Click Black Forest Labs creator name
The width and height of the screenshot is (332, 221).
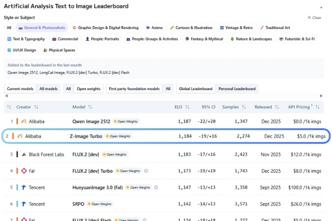click(46, 154)
